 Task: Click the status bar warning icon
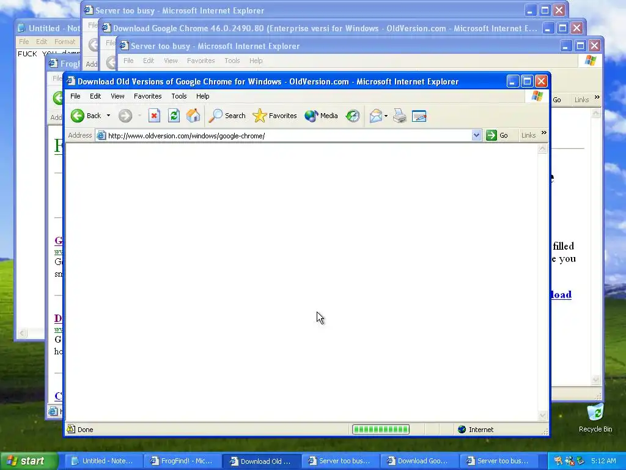(x=71, y=429)
